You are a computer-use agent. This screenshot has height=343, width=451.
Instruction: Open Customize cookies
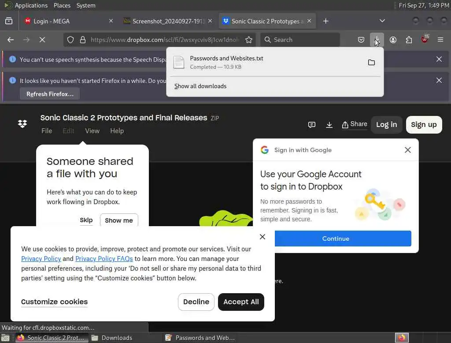[x=54, y=302]
